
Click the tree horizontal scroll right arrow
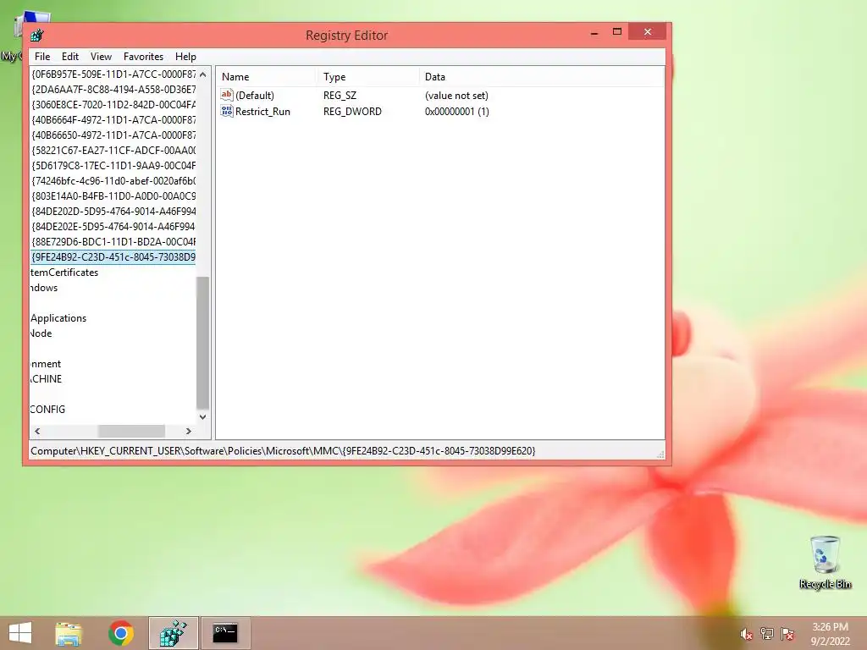tap(189, 431)
